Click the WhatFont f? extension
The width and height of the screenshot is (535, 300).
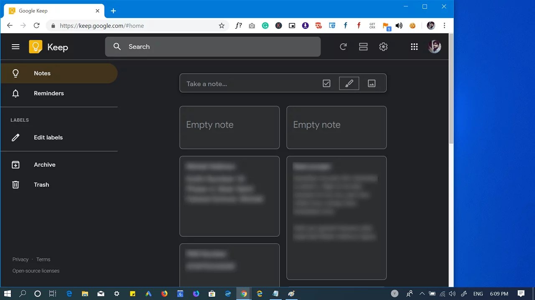238,25
